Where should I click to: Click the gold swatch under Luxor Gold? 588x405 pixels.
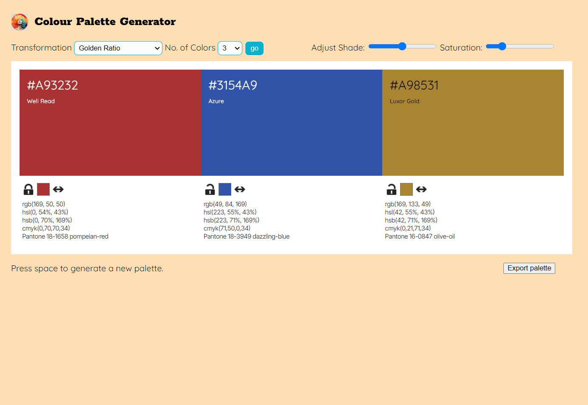point(406,189)
